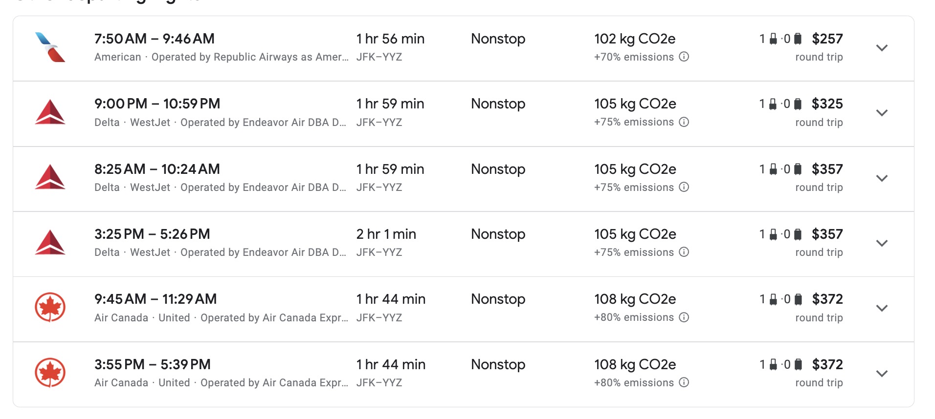Expand the 3:25 PM Delta flight row
This screenshot has width=935, height=419.
pyautogui.click(x=882, y=243)
